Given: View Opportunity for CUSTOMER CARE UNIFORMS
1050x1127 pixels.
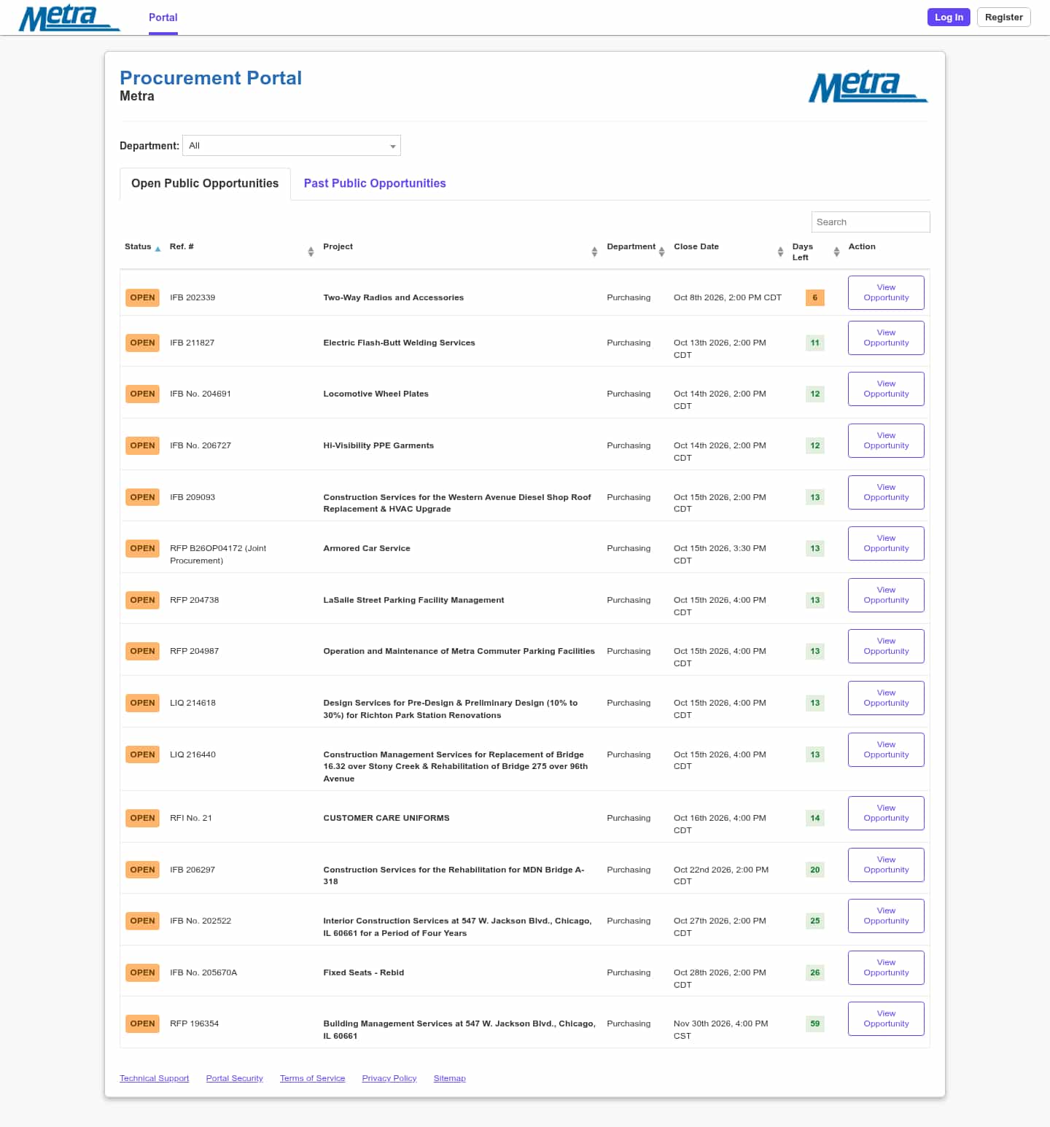Looking at the screenshot, I should [x=886, y=813].
